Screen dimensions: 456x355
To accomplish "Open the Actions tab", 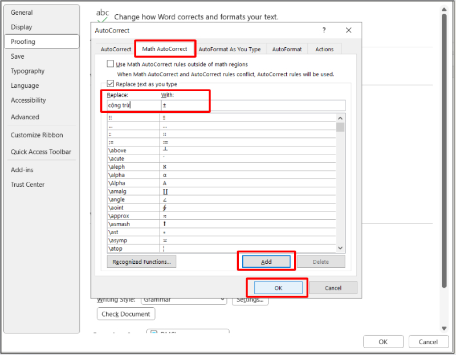I will pos(324,50).
